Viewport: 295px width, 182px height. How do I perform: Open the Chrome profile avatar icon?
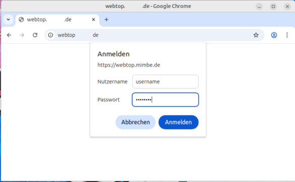274,35
